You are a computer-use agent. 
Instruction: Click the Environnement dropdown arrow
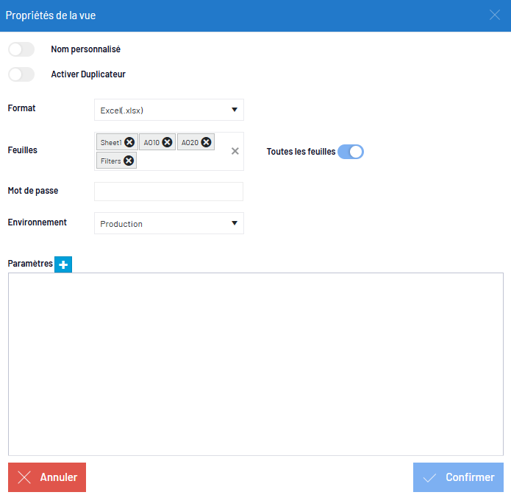coord(235,223)
